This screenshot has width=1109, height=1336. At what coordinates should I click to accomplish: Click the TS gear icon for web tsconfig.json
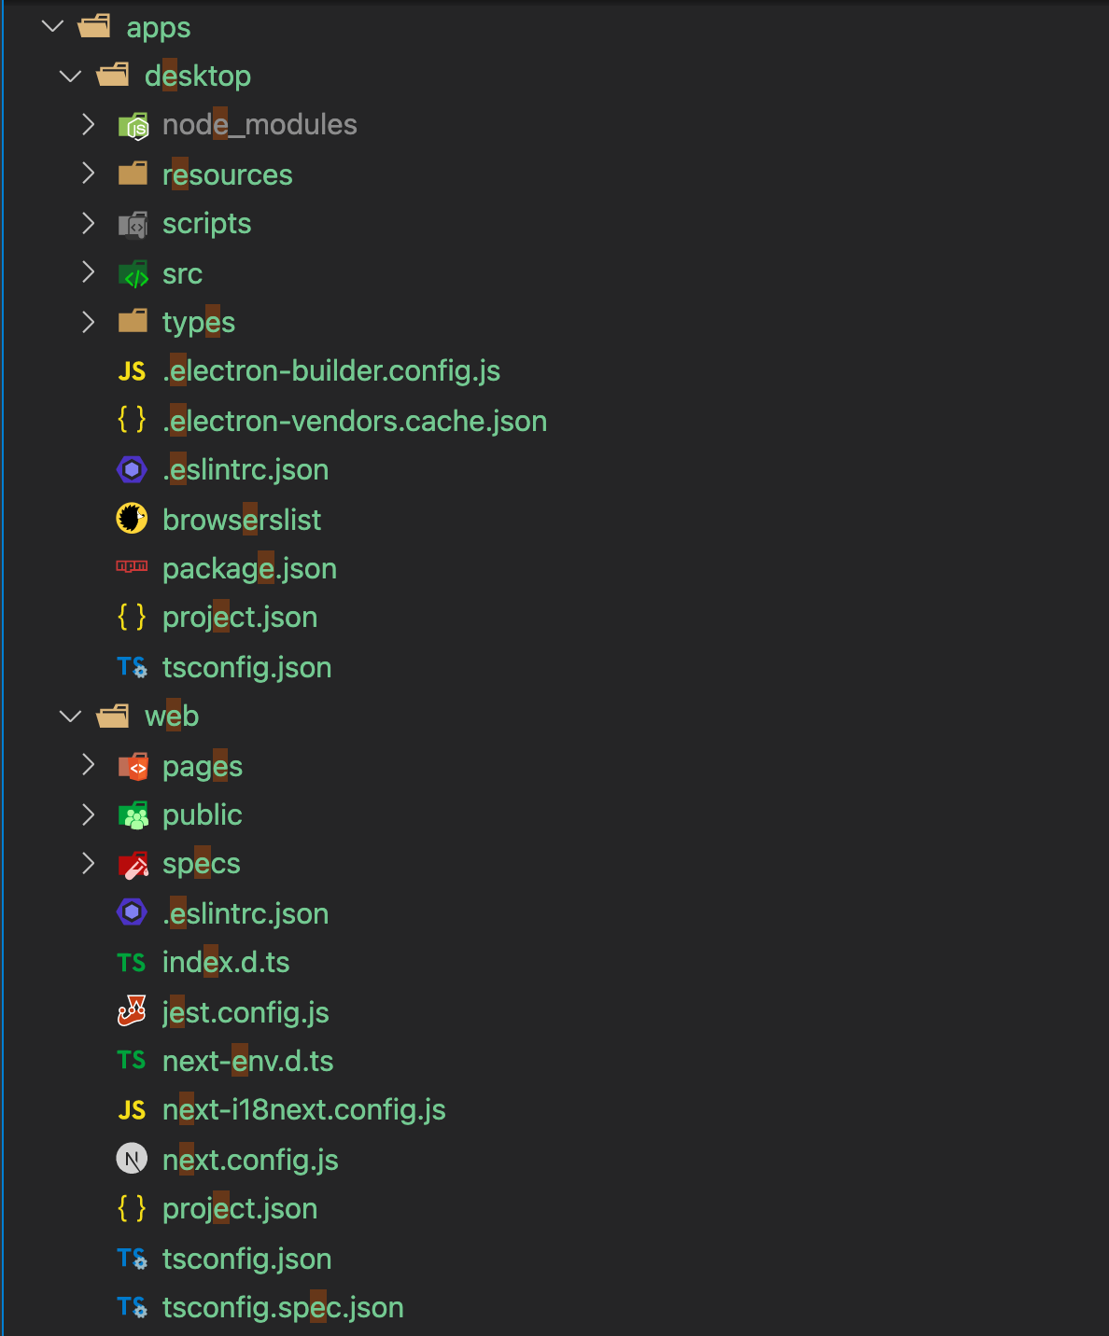(x=130, y=1258)
